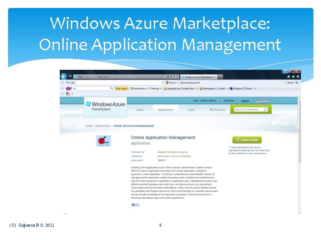Click the Marketplace search magnifier icon
This screenshot has width=321, height=240.
[265, 109]
